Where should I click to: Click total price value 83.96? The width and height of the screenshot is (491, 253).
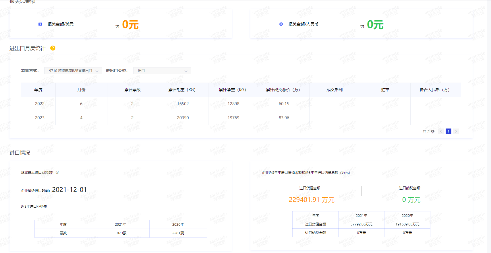[x=284, y=118]
